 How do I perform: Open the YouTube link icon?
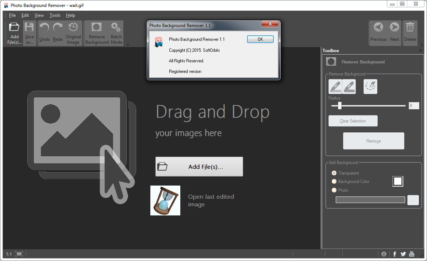[x=412, y=254]
